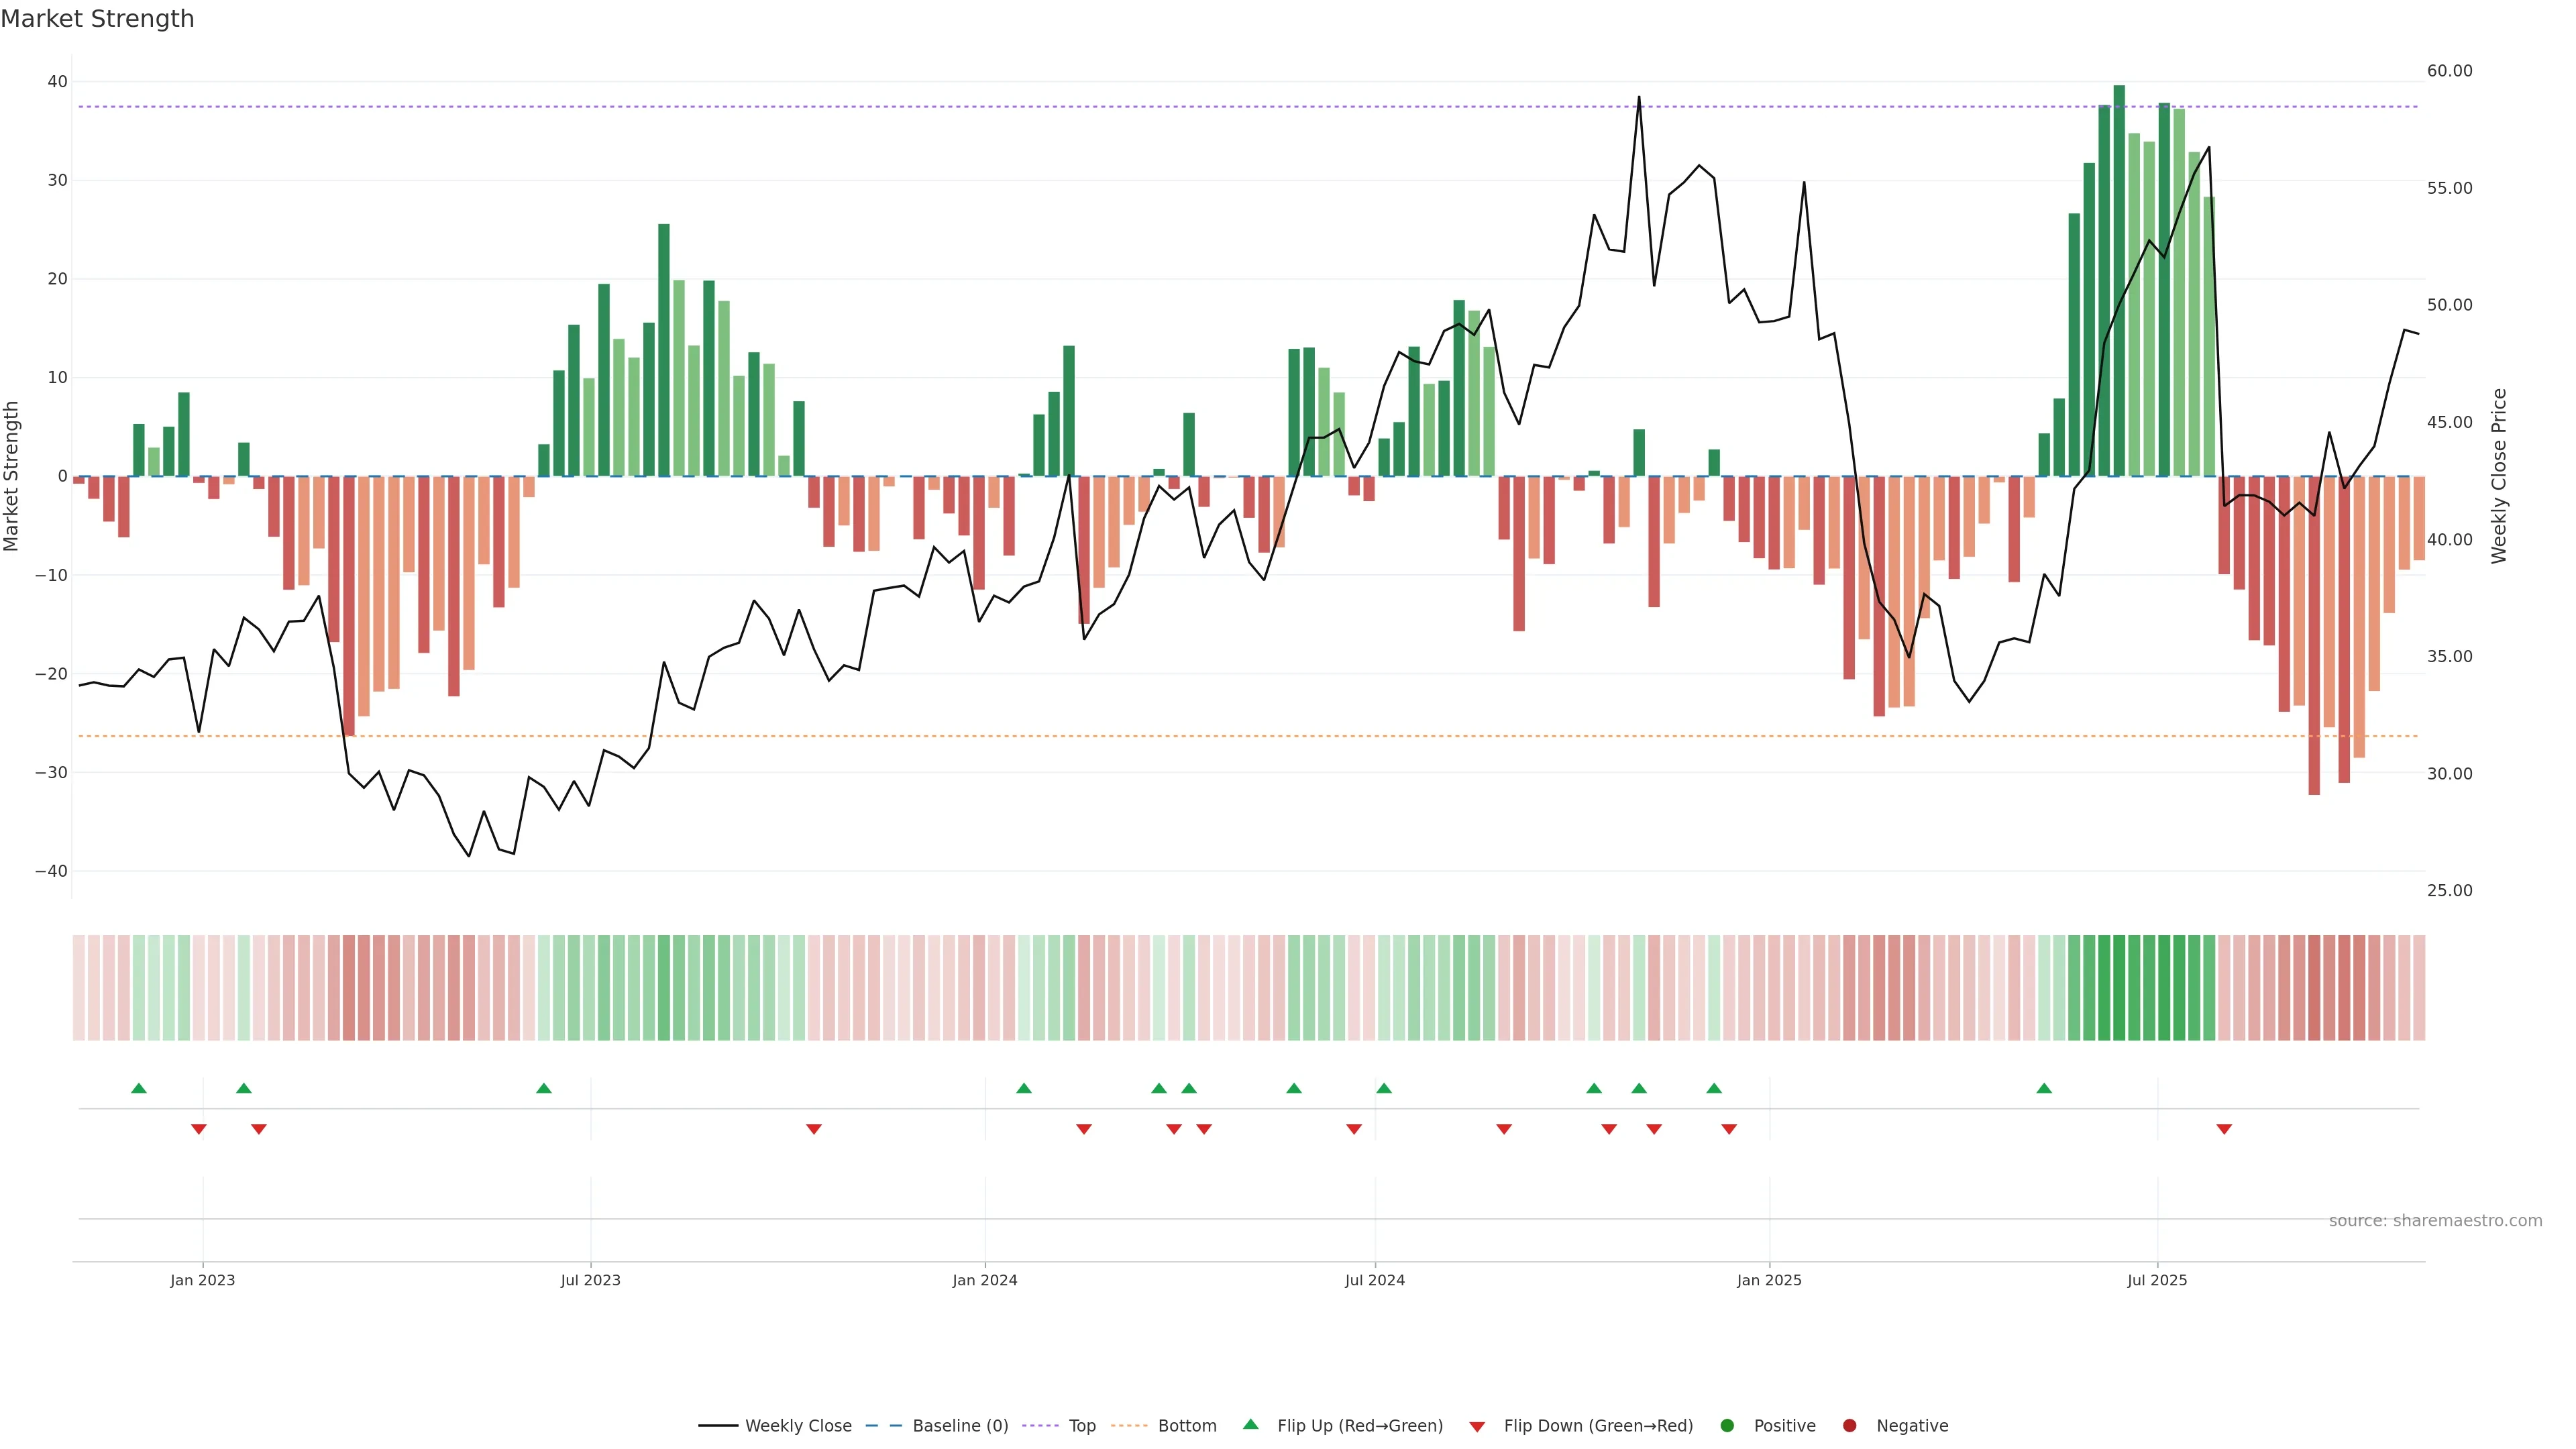This screenshot has width=2576, height=1449.
Task: Click the flip-up triangle just after Jan 2024
Action: pos(1024,1088)
